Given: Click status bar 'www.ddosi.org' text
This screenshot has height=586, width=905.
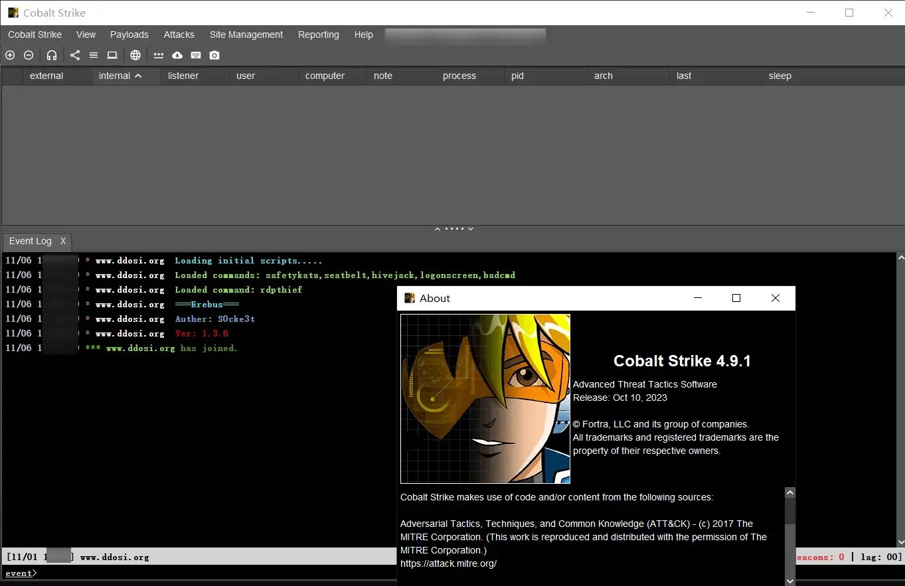Looking at the screenshot, I should pos(114,557).
